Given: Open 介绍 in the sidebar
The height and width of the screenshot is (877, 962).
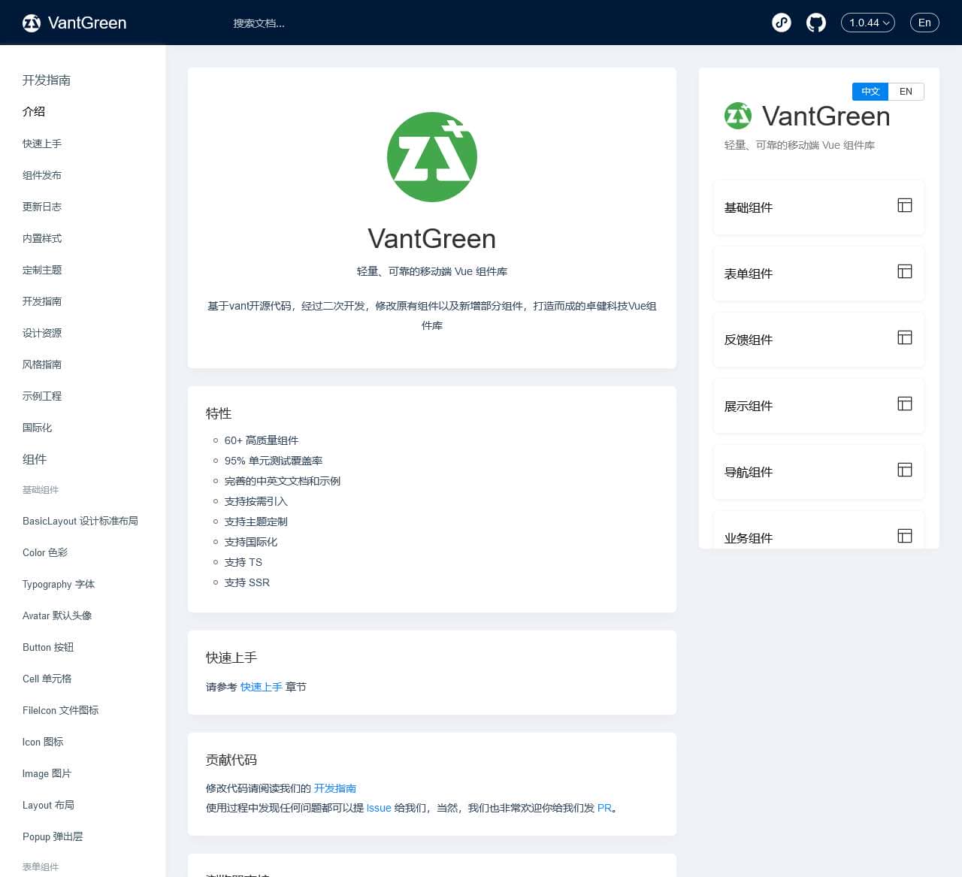Looking at the screenshot, I should 34,111.
